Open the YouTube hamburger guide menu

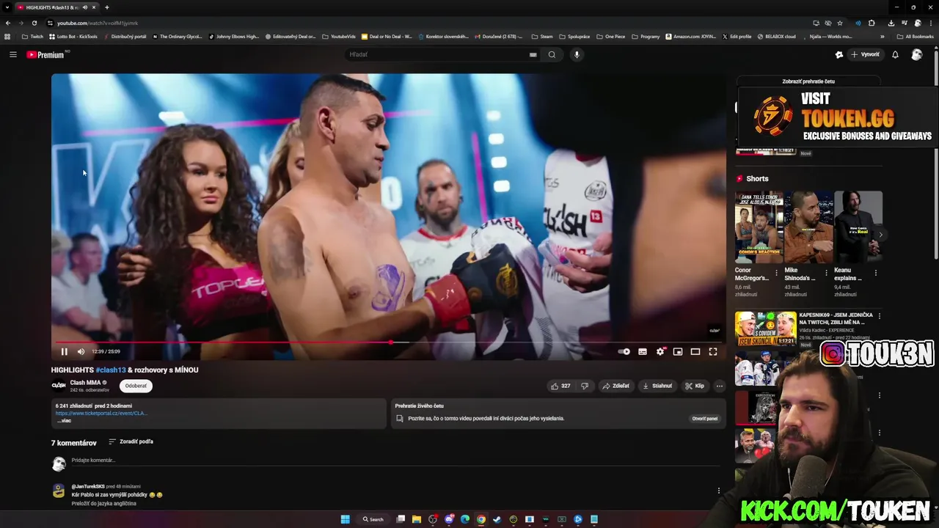click(13, 54)
